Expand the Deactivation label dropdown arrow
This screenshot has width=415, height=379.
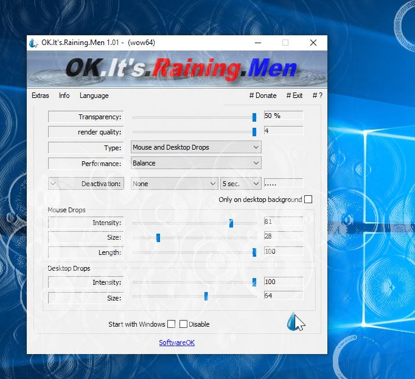click(53, 183)
